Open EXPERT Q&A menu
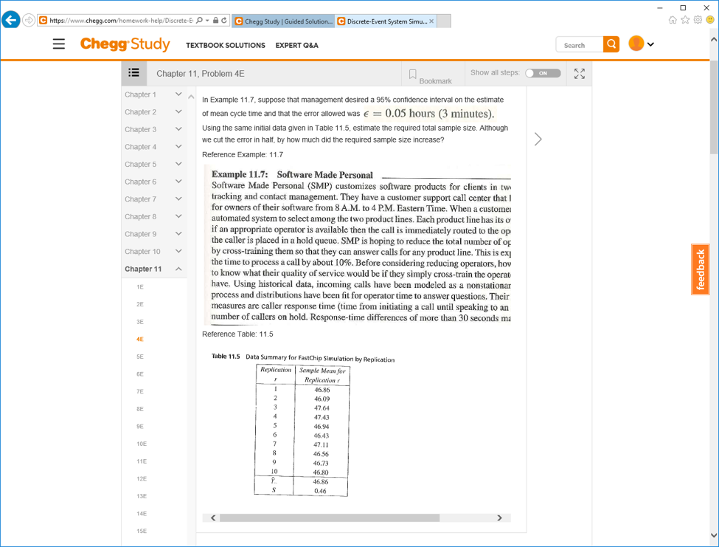The image size is (719, 547). (296, 46)
